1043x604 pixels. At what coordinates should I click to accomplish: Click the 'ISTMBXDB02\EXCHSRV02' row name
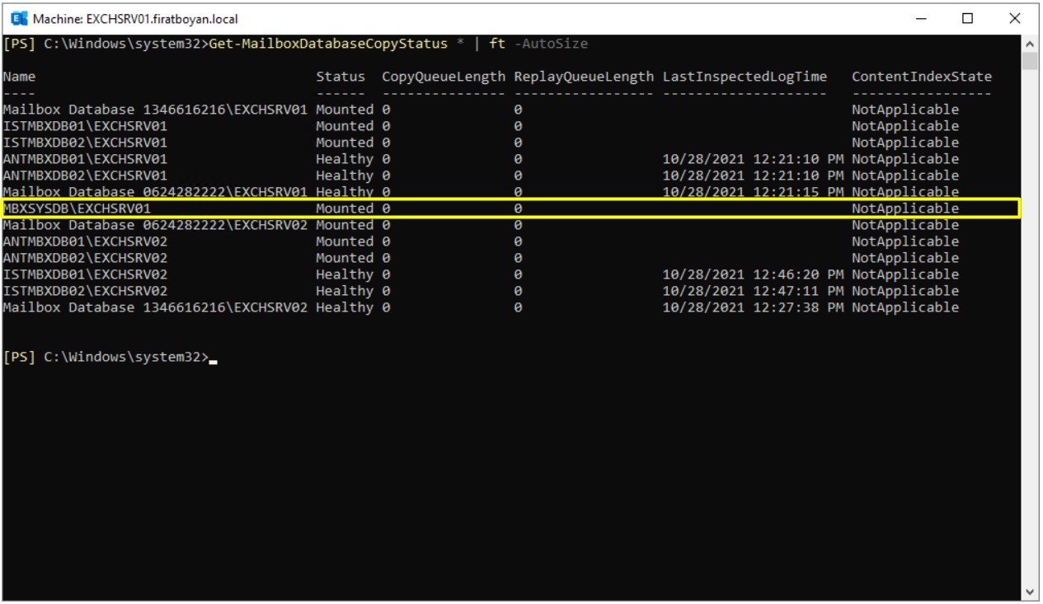click(x=86, y=291)
